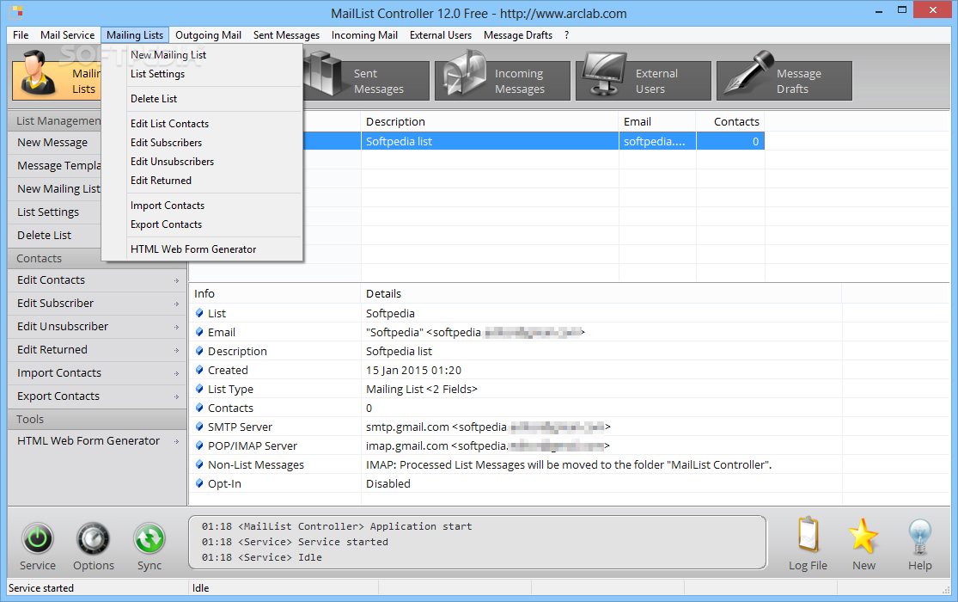
Task: Expand Export Contacts sidebar arrow
Action: point(177,397)
